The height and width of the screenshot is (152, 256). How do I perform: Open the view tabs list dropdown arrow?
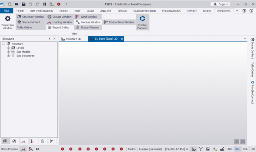pyautogui.click(x=245, y=38)
